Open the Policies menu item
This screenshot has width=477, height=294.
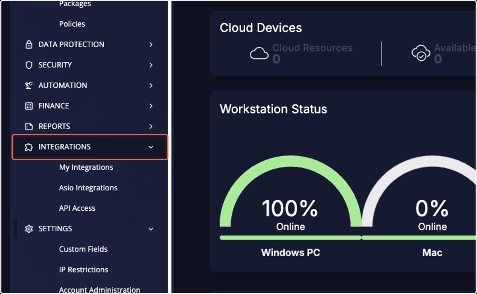72,24
